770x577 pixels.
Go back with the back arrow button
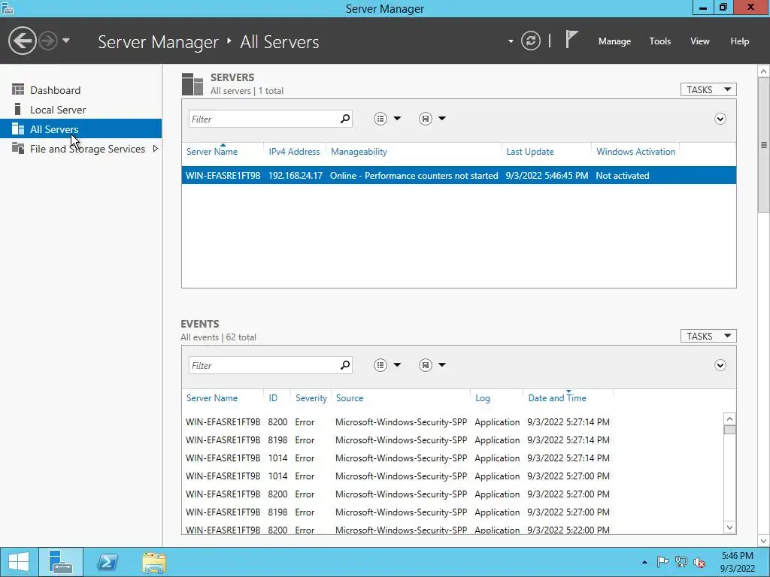click(x=22, y=41)
